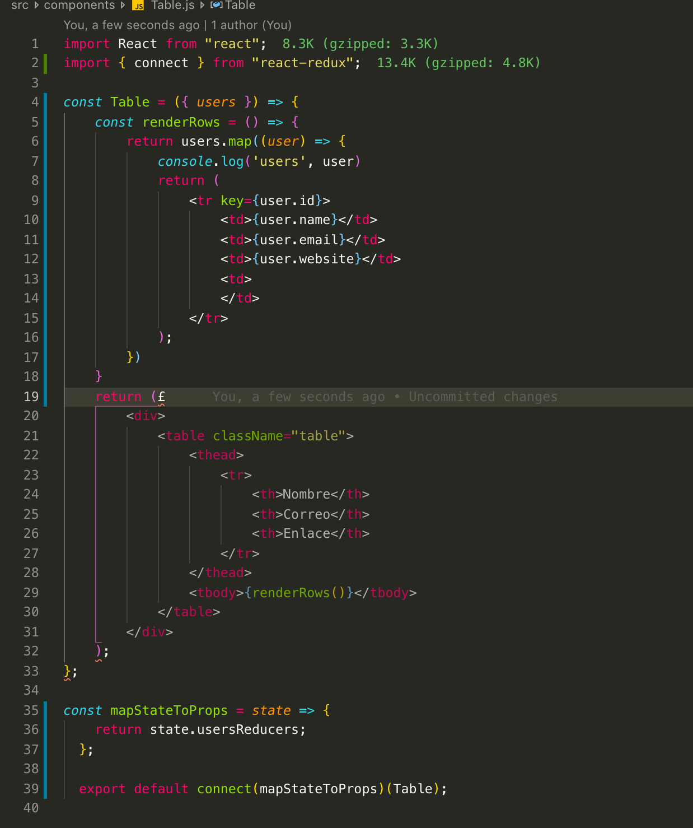Open the components breadcrumb dropdown

pos(79,6)
